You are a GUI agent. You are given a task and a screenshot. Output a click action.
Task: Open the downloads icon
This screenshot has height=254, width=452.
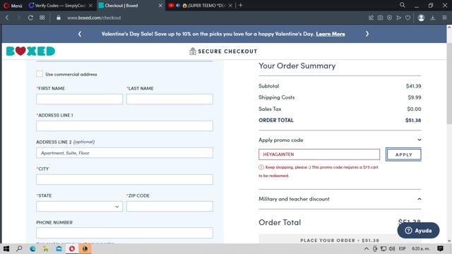(433, 18)
